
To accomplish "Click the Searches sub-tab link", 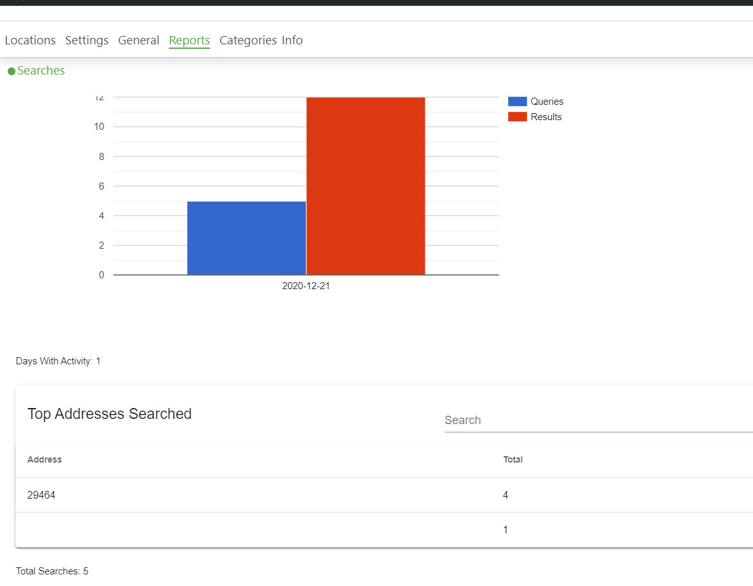I will point(41,71).
